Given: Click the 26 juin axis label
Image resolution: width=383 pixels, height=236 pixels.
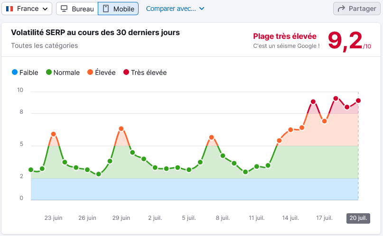Looking at the screenshot, I should (87, 218).
